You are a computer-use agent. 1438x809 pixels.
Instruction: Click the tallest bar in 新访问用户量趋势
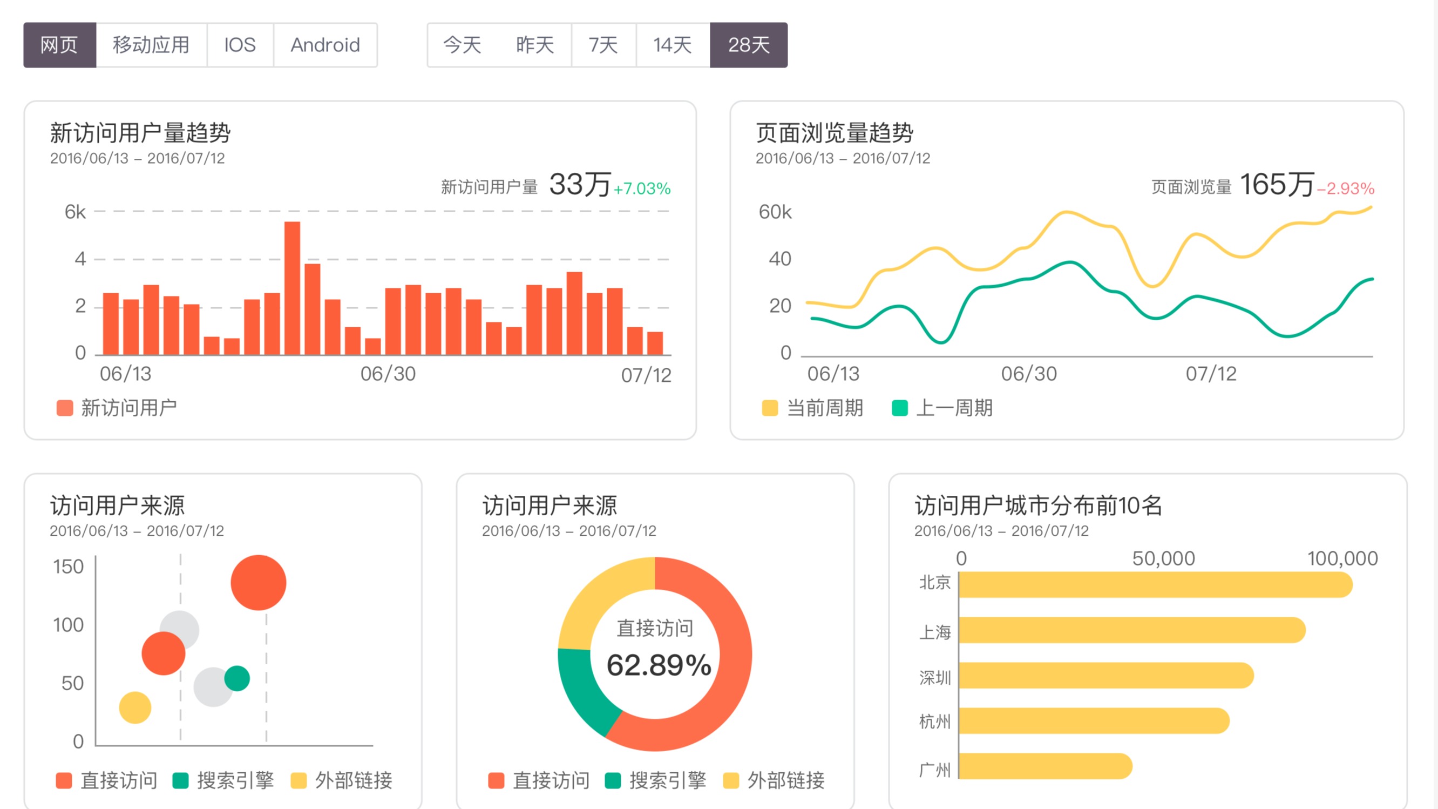(x=292, y=288)
